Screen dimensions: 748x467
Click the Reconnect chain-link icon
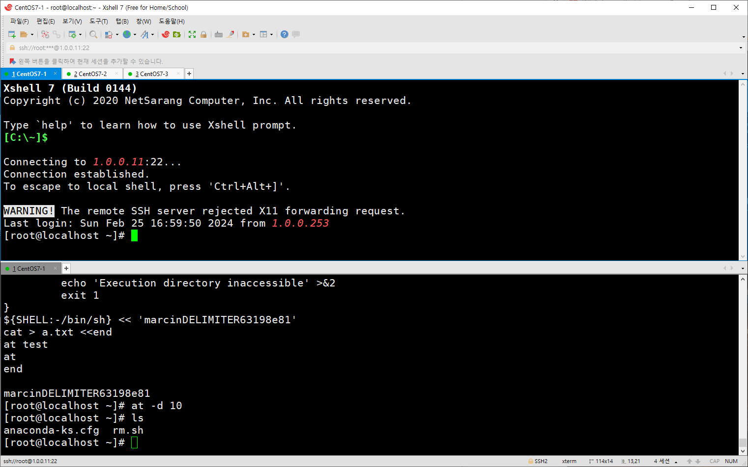[57, 34]
